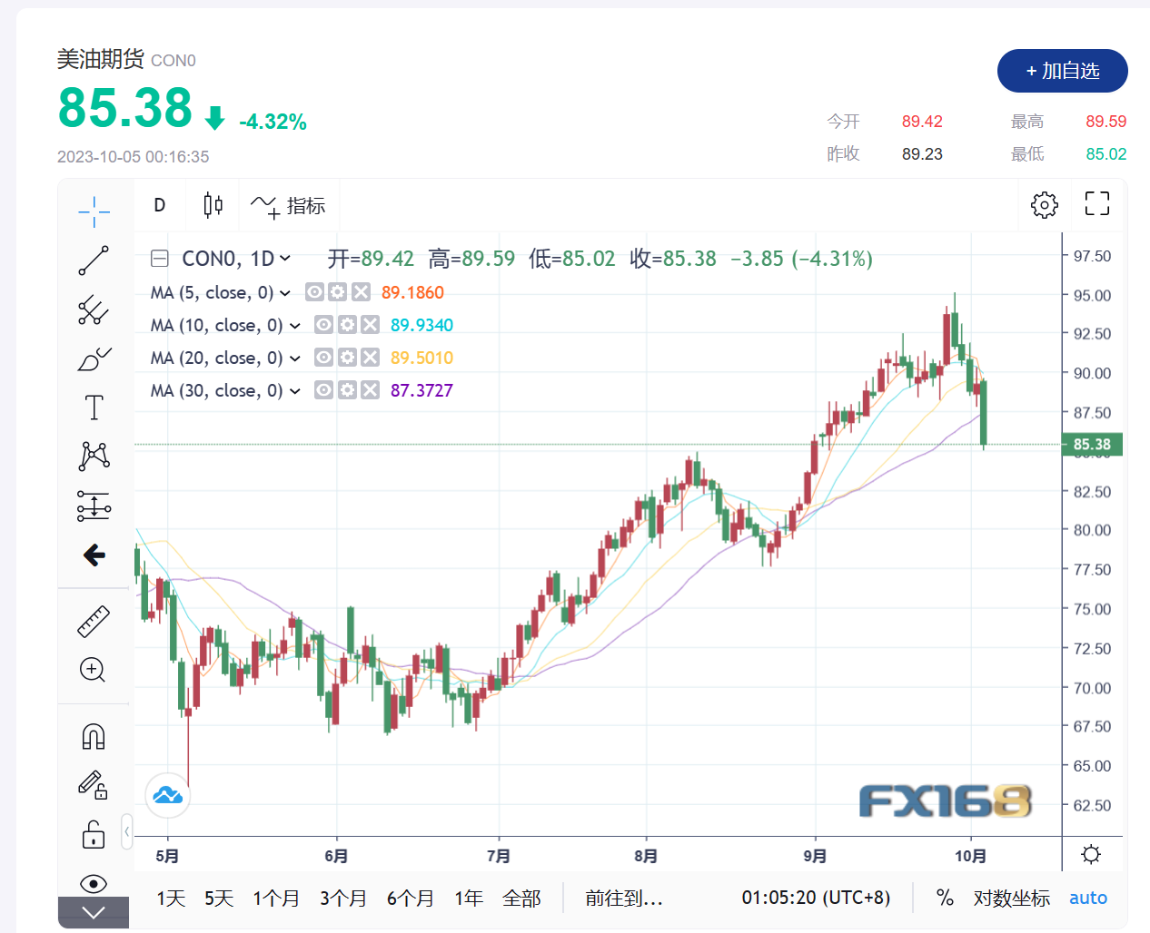1150x933 pixels.
Task: Select the 1年 range
Action: tap(469, 899)
